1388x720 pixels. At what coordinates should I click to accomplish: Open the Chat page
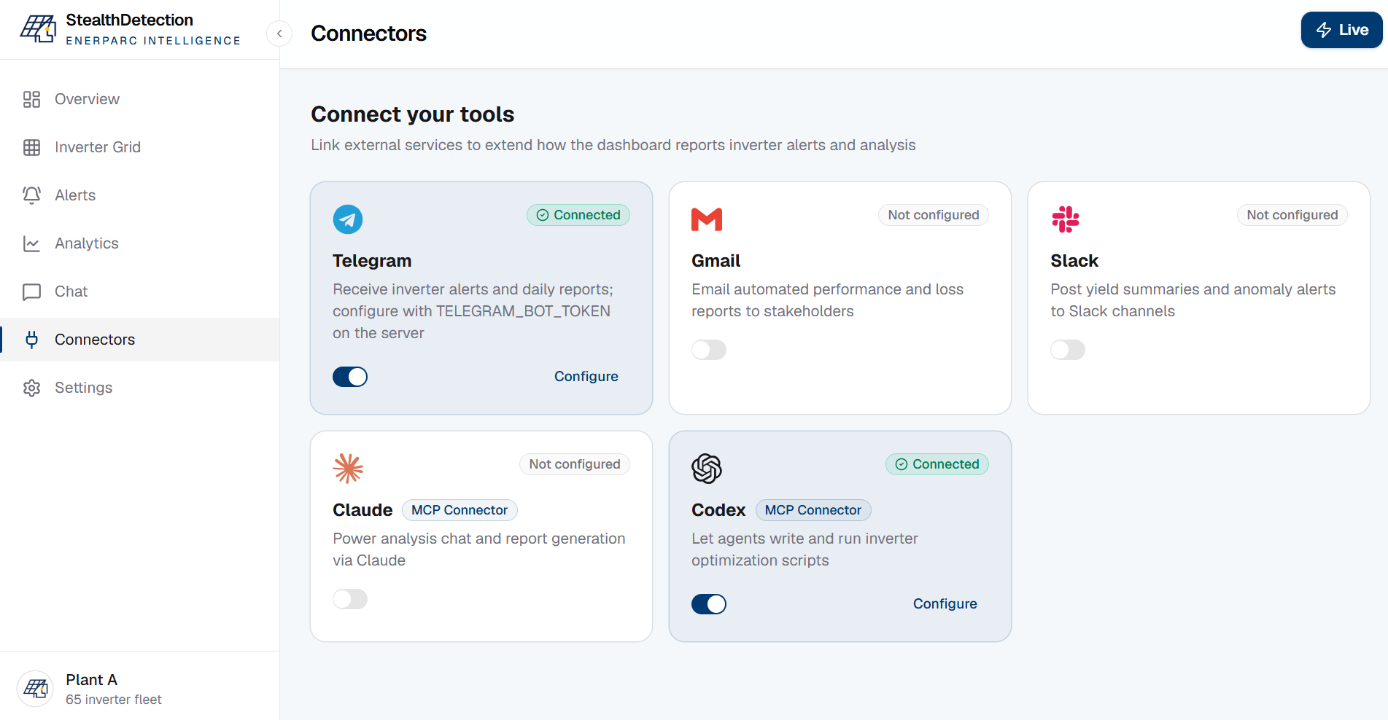point(140,291)
